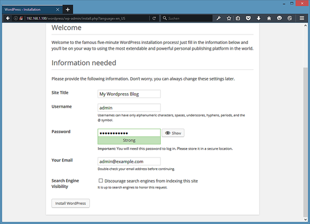Click the 'Welcome' heading
This screenshot has height=224, width=310.
67,28
